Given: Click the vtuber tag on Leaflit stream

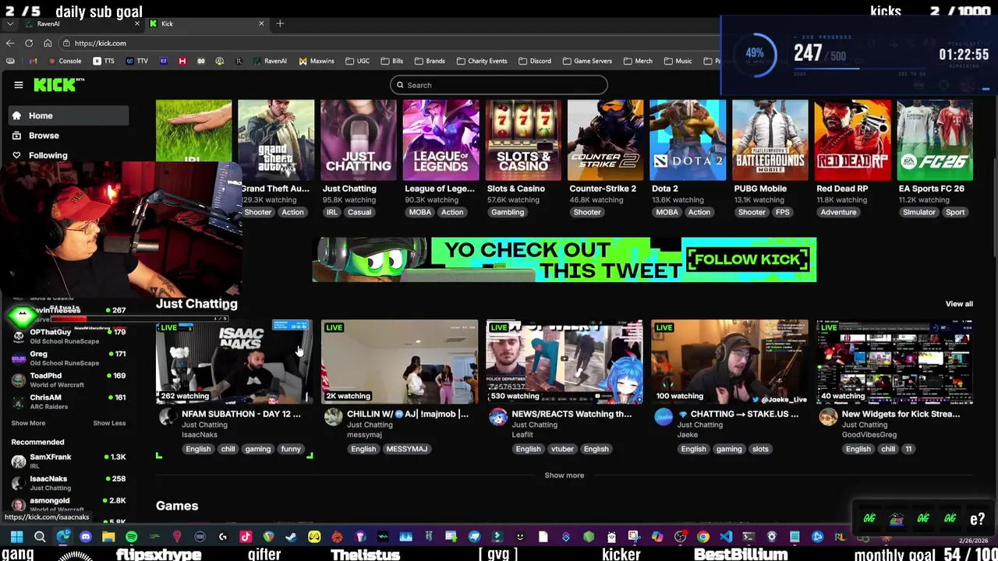Looking at the screenshot, I should (562, 449).
